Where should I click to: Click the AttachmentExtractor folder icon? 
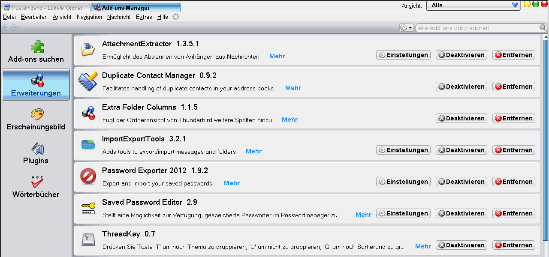coord(87,50)
